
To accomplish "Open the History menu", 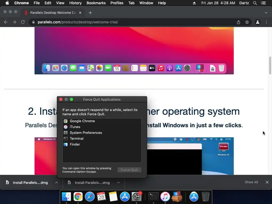I will pyautogui.click(x=75, y=3).
